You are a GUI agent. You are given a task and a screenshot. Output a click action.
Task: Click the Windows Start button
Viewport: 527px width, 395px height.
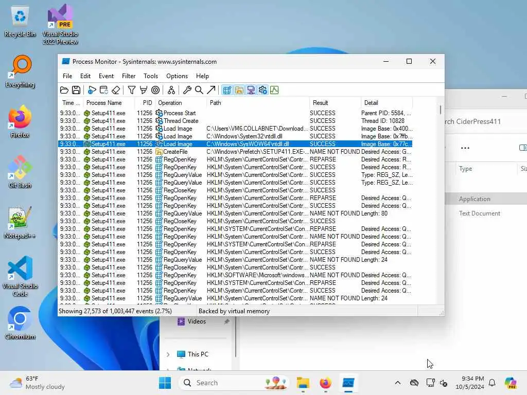pyautogui.click(x=165, y=383)
